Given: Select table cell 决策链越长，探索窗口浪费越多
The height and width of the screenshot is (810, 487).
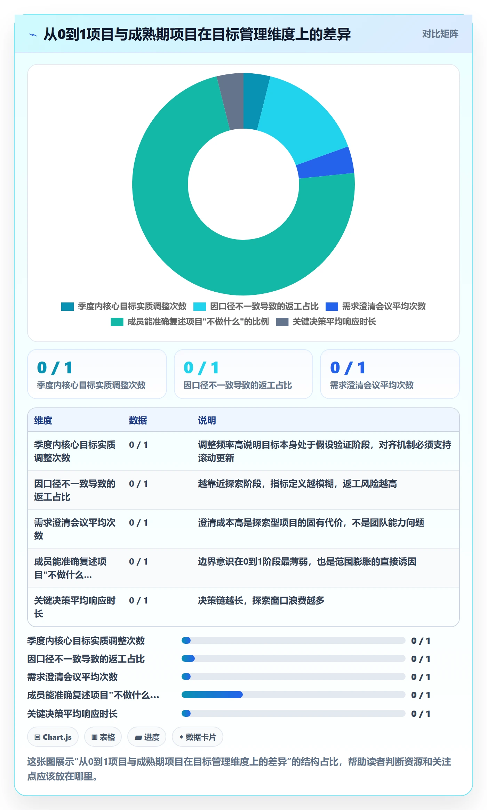Looking at the screenshot, I should click(261, 600).
